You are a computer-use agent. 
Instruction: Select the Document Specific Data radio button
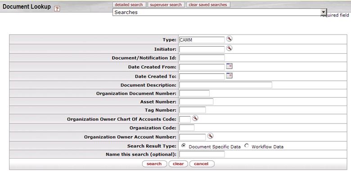coord(184,146)
